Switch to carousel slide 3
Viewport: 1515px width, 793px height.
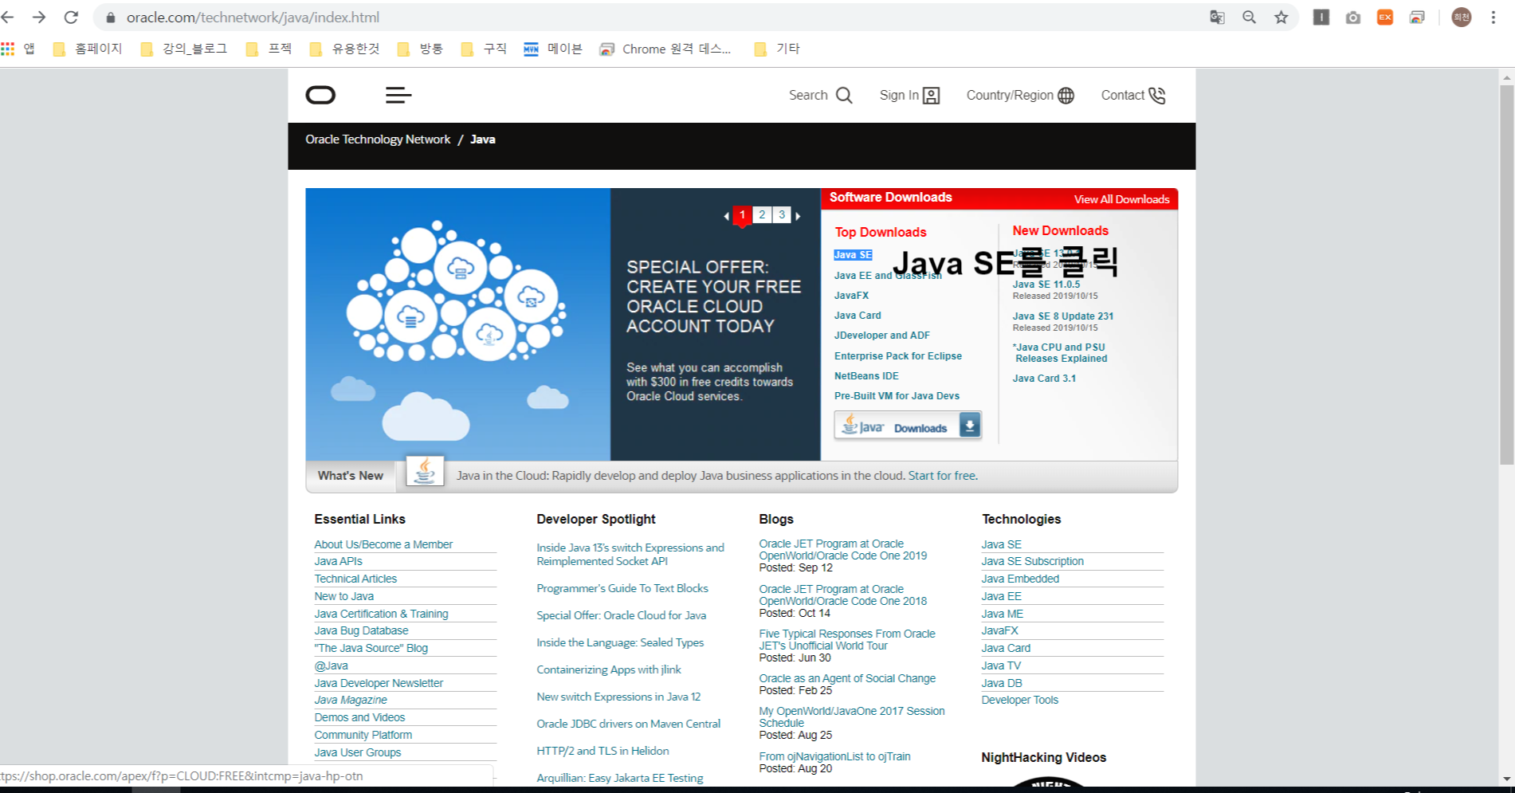tap(782, 214)
